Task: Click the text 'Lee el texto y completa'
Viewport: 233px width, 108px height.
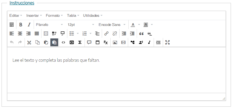Action: point(35,60)
